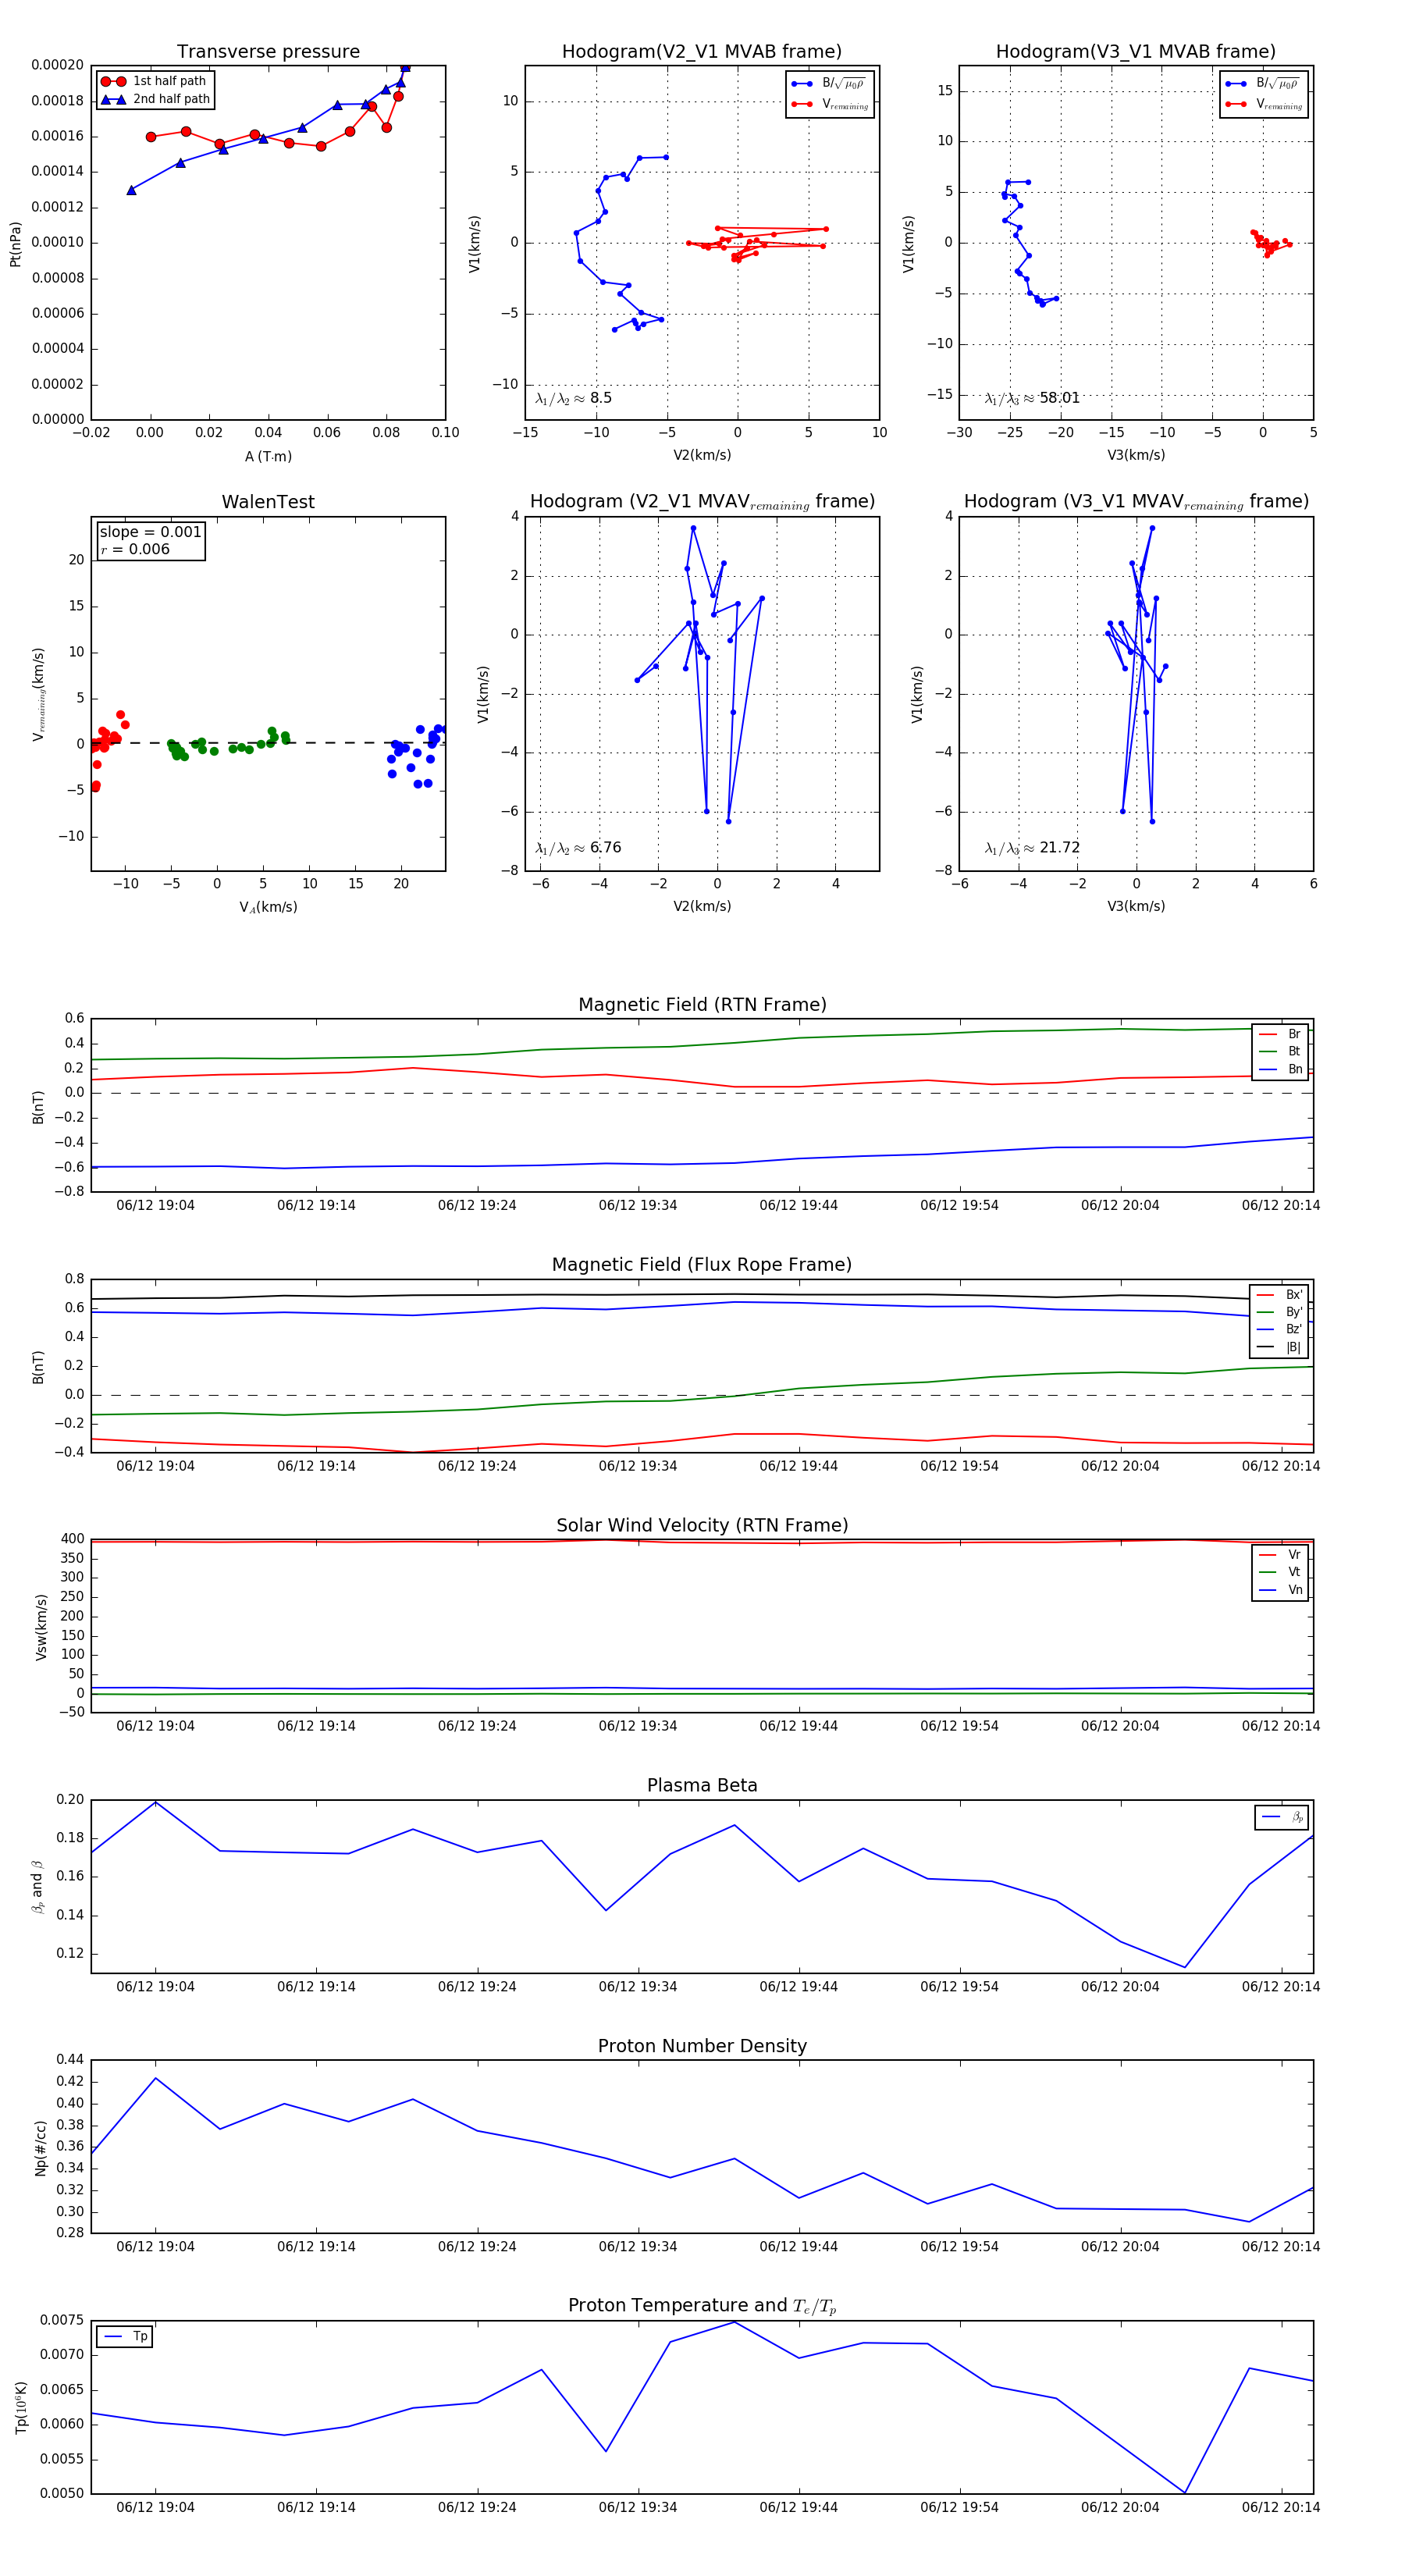The image size is (1405, 2576).
Task: Select B/√μ0ρ legend in V3_V1 MVAB hodogram
Action: coord(1264,83)
